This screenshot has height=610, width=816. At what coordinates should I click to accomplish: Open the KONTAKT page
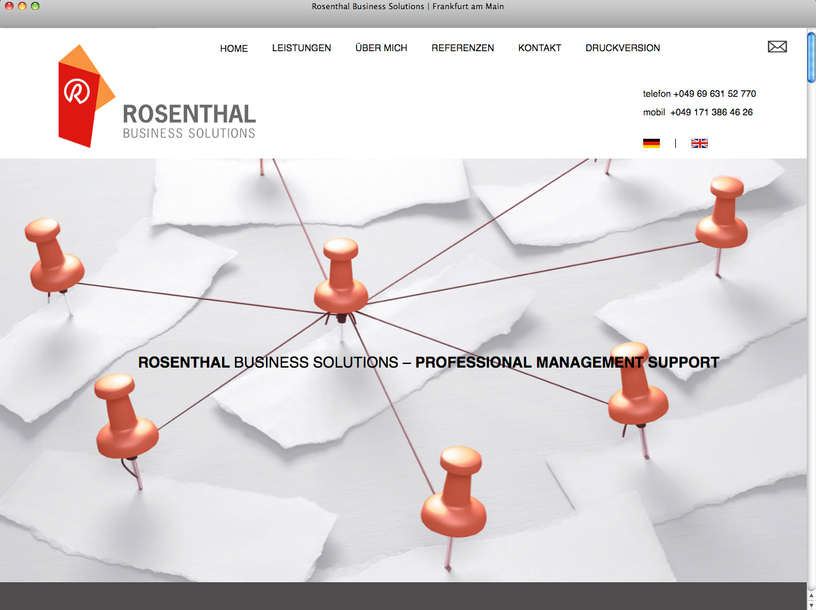pyautogui.click(x=539, y=48)
